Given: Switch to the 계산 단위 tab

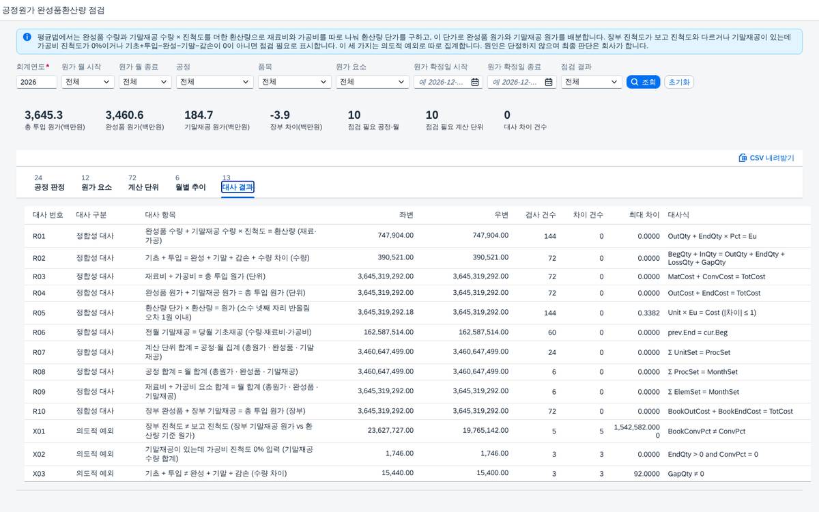Looking at the screenshot, I should (143, 183).
